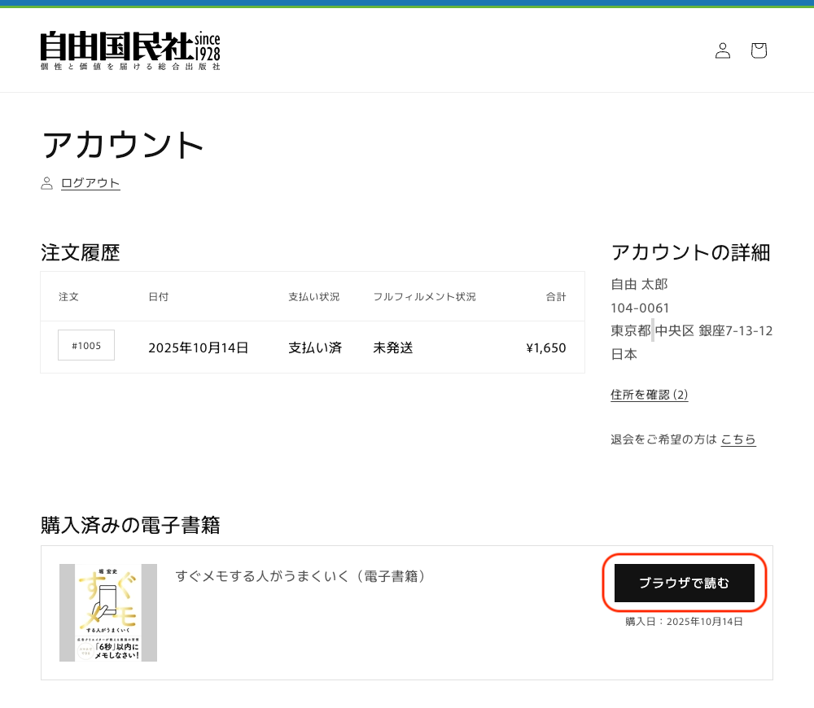
Task: Log out via the ログアウト link
Action: click(90, 183)
